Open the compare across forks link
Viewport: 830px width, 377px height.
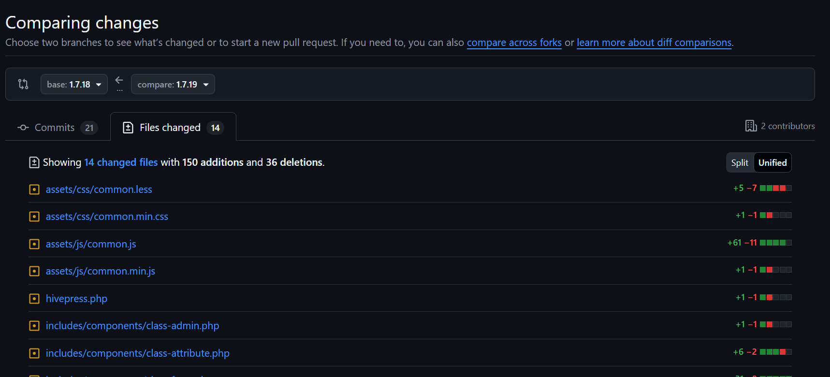coord(514,43)
